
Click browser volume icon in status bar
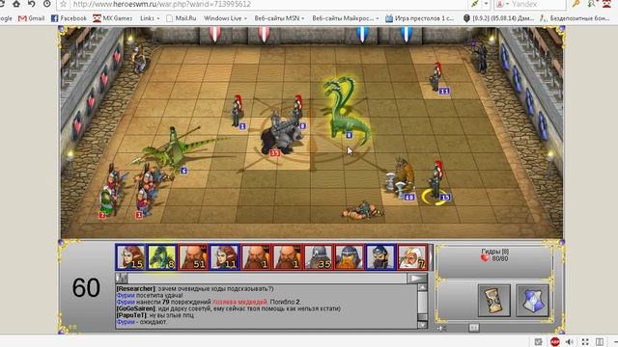coord(570,342)
